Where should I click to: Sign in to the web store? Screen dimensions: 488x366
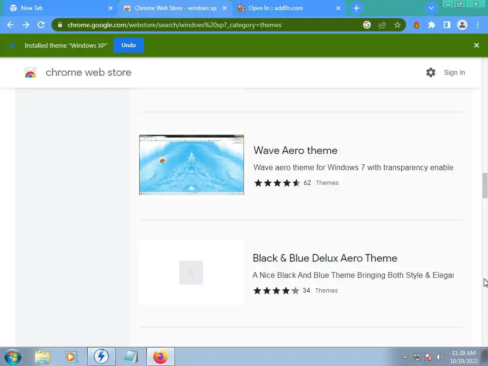tap(454, 72)
